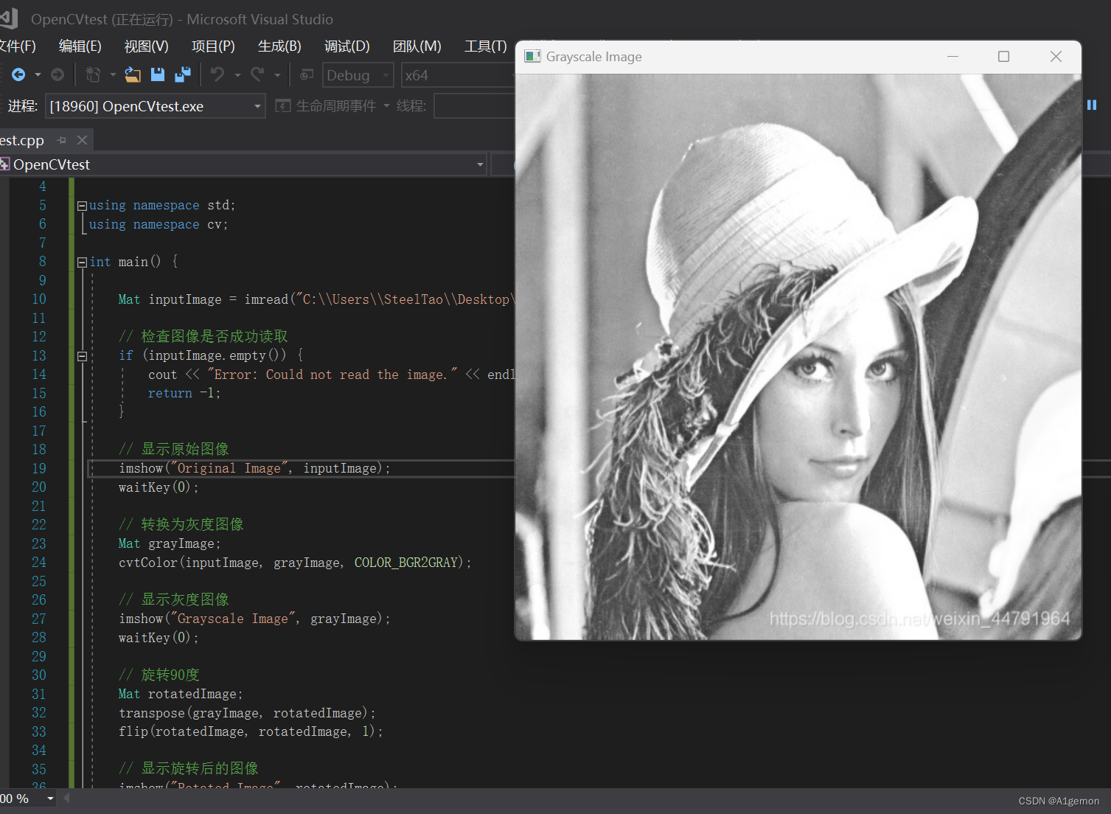Open the 调试(D) menu
The width and height of the screenshot is (1111, 814).
tap(346, 46)
